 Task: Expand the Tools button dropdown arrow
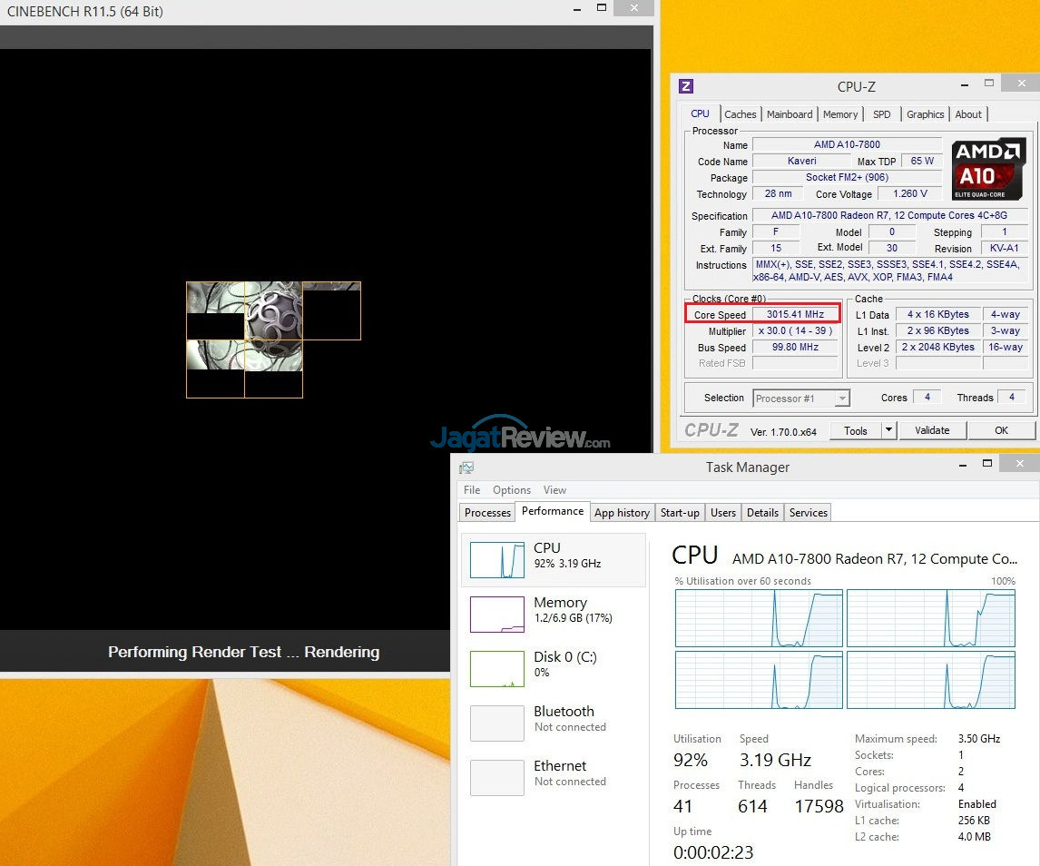[x=888, y=430]
